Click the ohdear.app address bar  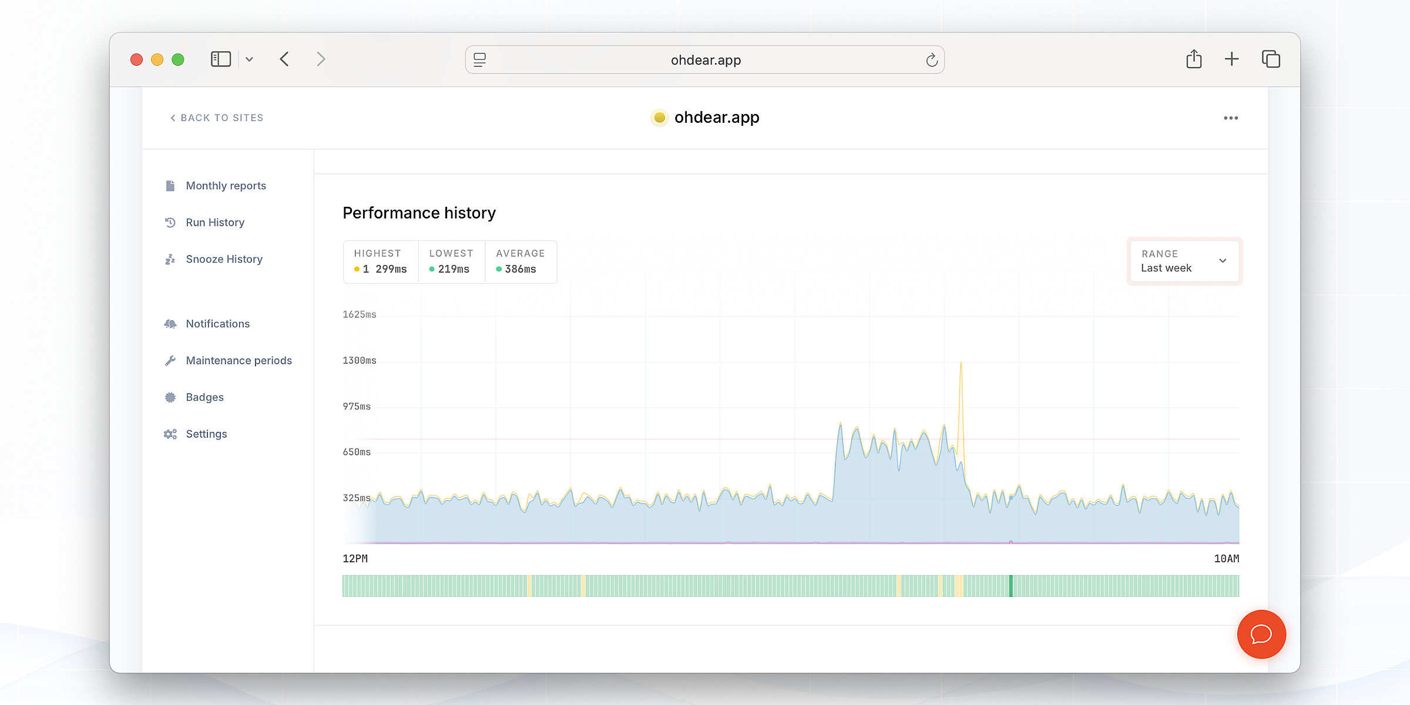pyautogui.click(x=705, y=60)
